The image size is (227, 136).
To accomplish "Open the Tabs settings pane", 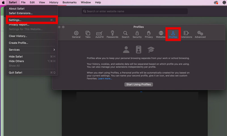I will coord(88,34).
